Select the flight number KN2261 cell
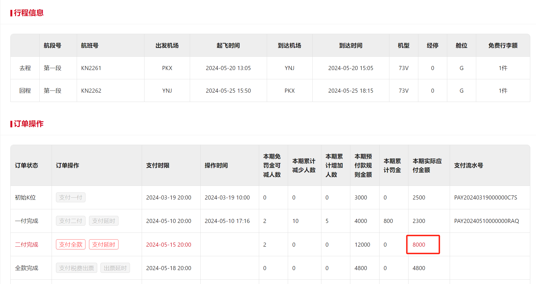The width and height of the screenshot is (536, 284). (x=91, y=68)
